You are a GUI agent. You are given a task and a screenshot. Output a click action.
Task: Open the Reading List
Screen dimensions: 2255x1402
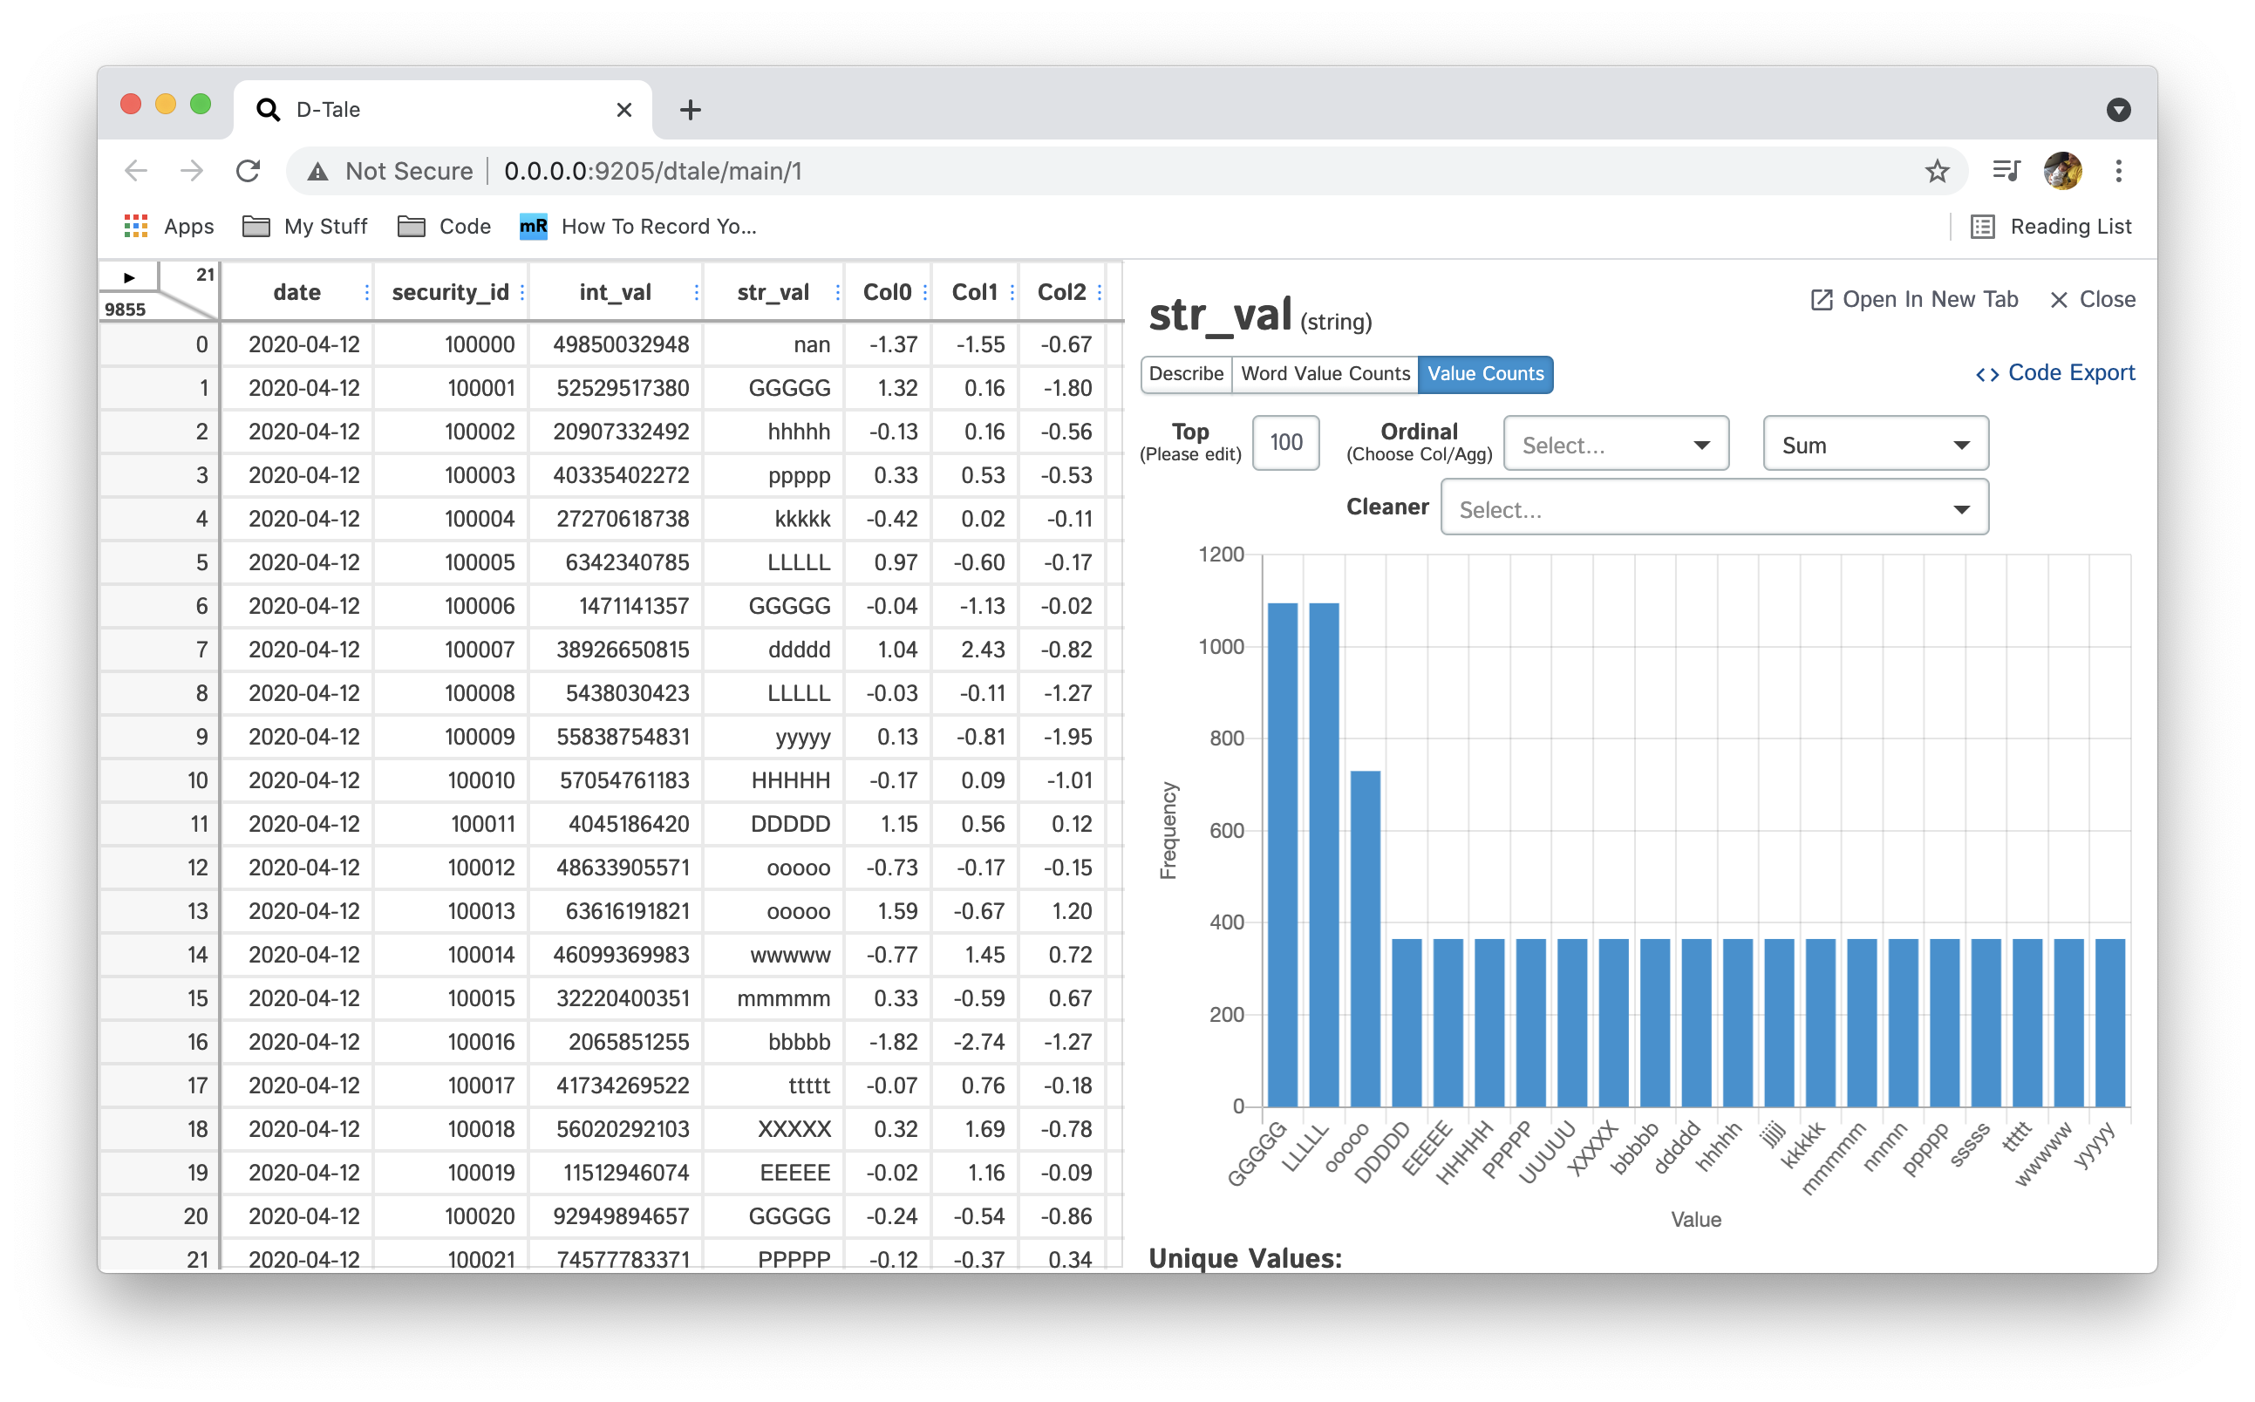click(x=2053, y=226)
